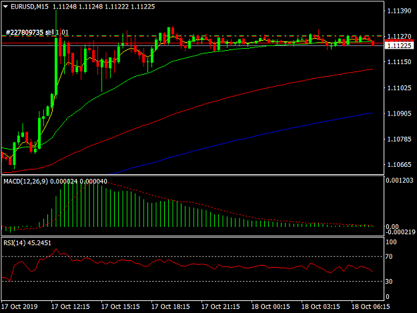The width and height of the screenshot is (417, 313).
Task: Select the 1.10905 price axis label
Action: tap(399, 113)
